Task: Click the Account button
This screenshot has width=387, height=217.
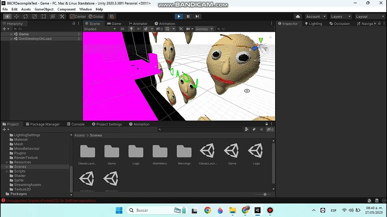Action: (316, 16)
